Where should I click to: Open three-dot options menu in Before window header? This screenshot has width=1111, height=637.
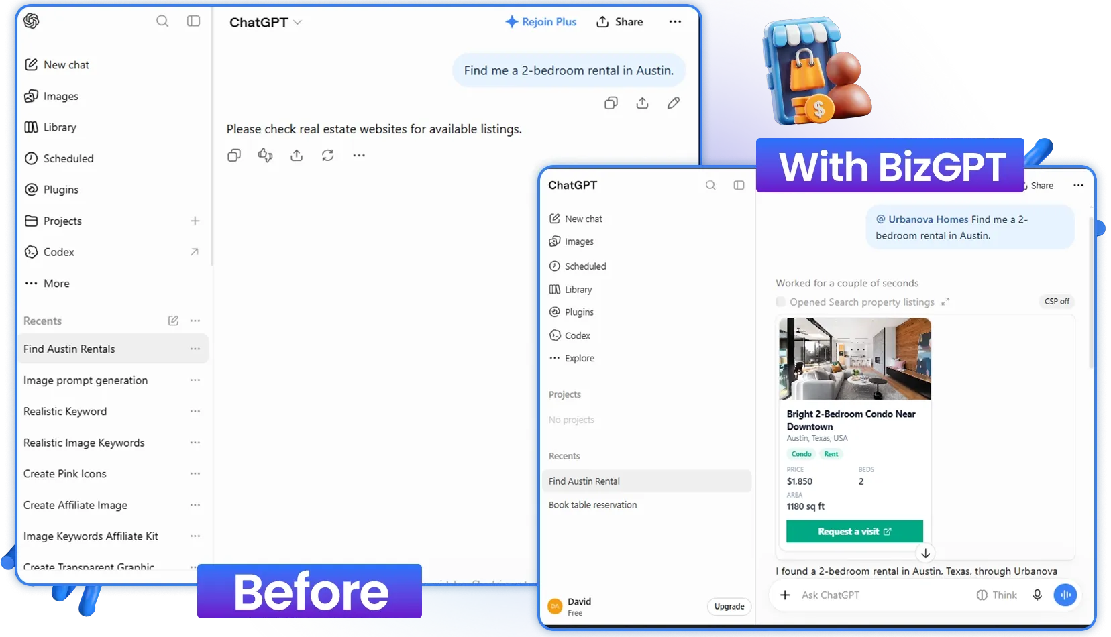click(675, 22)
